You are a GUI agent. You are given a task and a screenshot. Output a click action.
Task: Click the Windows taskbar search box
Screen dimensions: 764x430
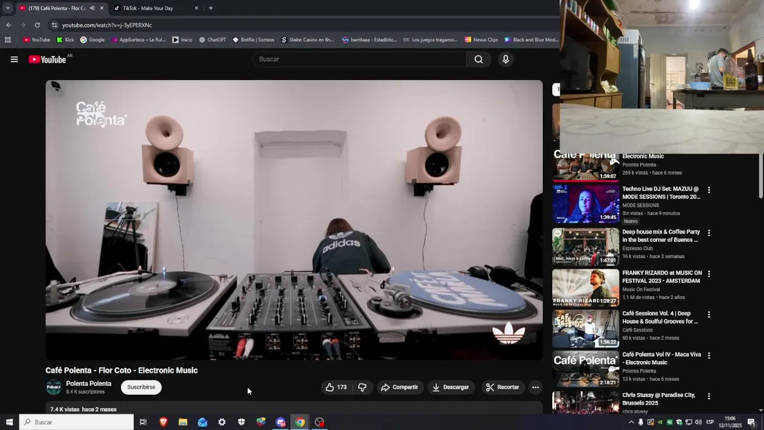coord(77,422)
